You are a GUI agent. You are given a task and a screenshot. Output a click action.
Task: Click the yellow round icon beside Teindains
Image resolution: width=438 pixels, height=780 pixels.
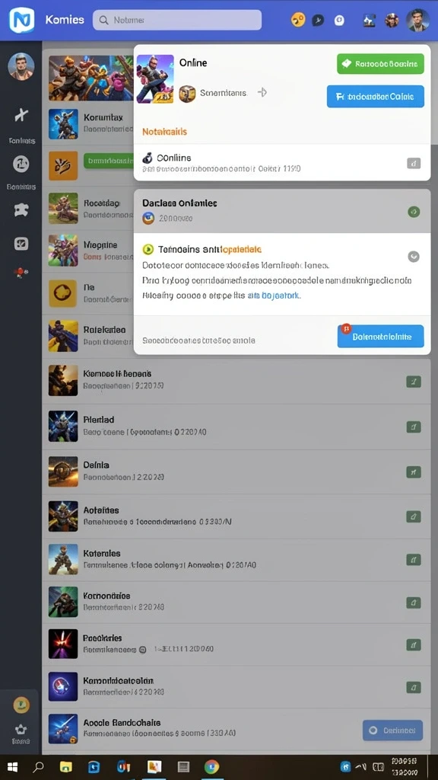[148, 249]
